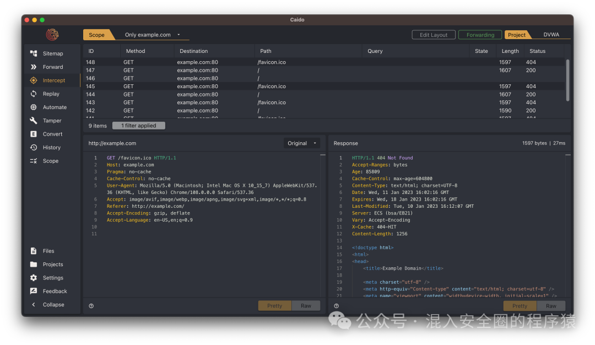Open the Feedback icon
Image resolution: width=595 pixels, height=345 pixels.
pyautogui.click(x=34, y=291)
